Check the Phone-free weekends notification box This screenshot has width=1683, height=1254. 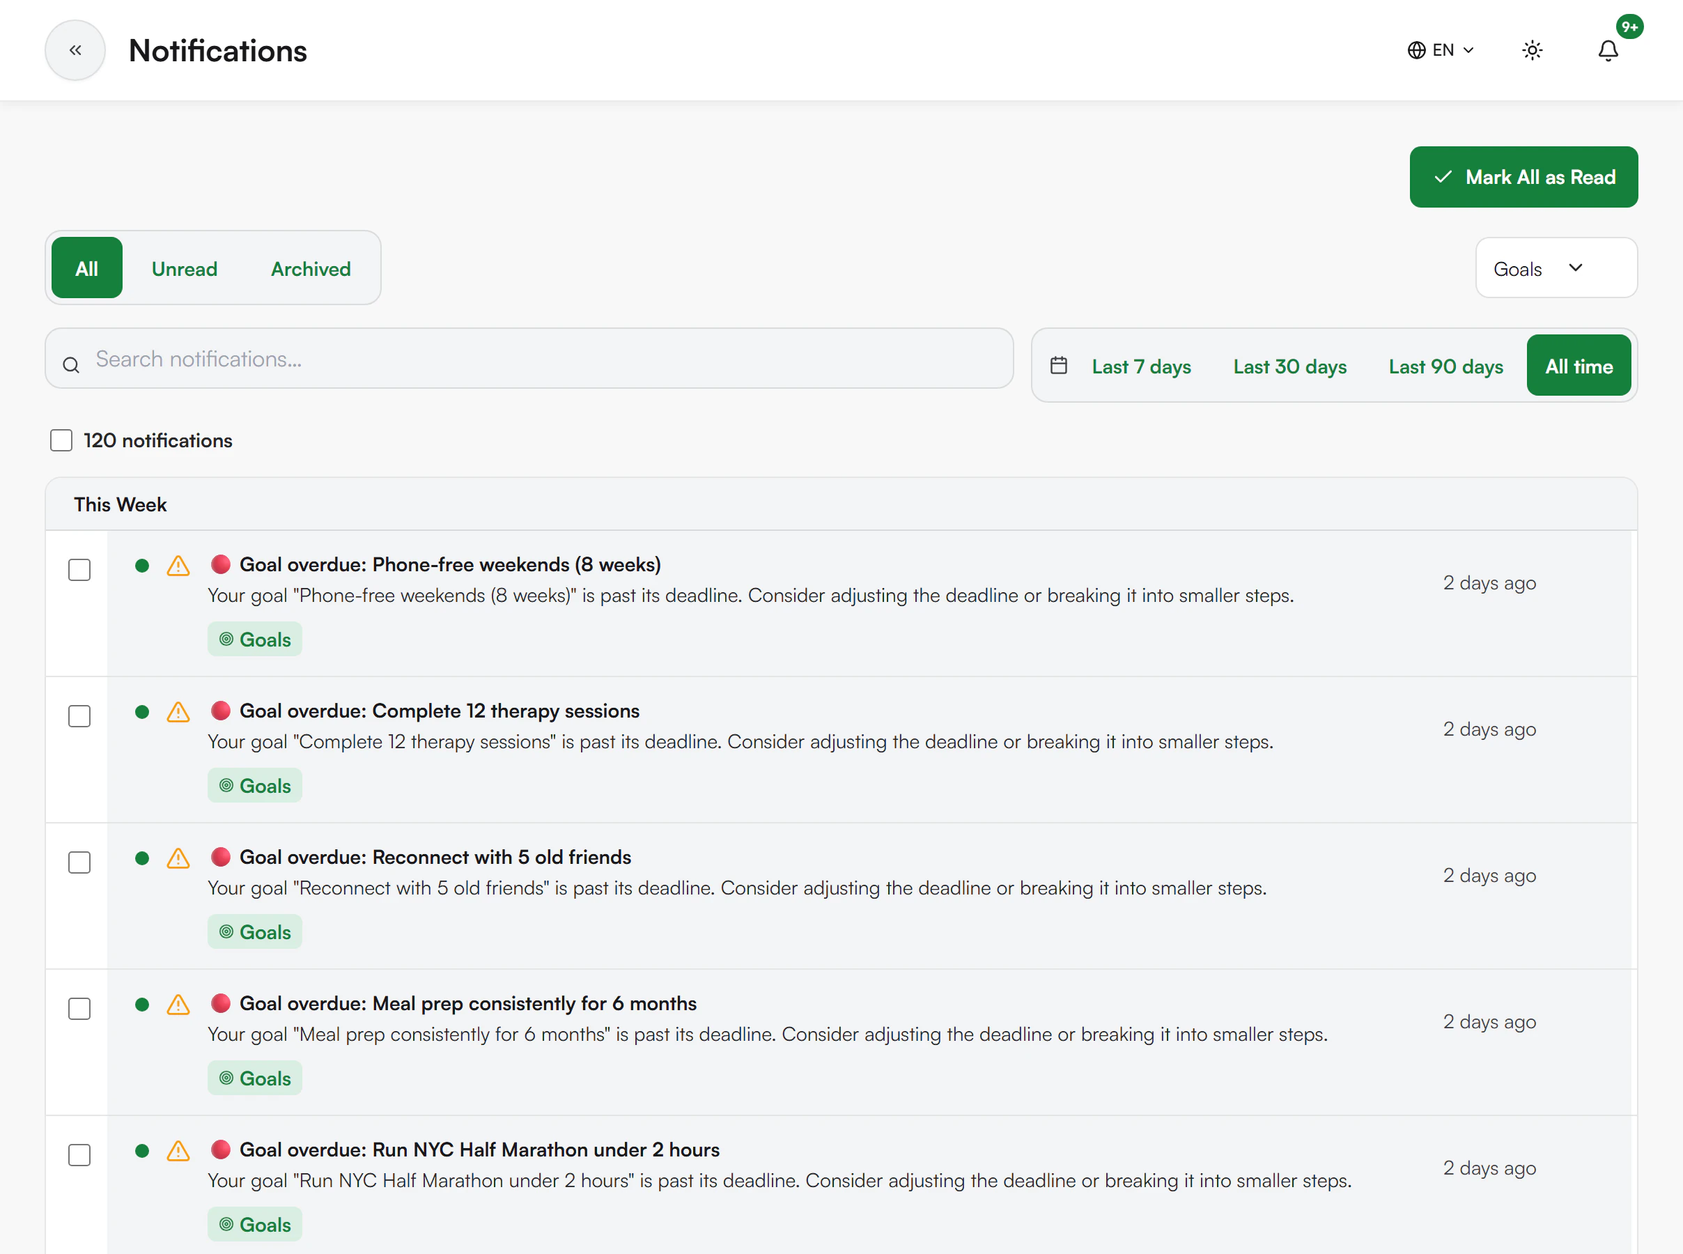79,570
